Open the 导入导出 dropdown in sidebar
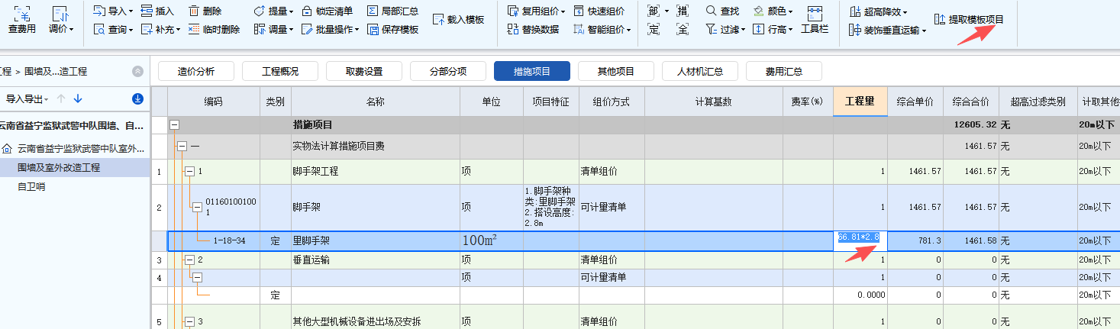 tap(27, 99)
